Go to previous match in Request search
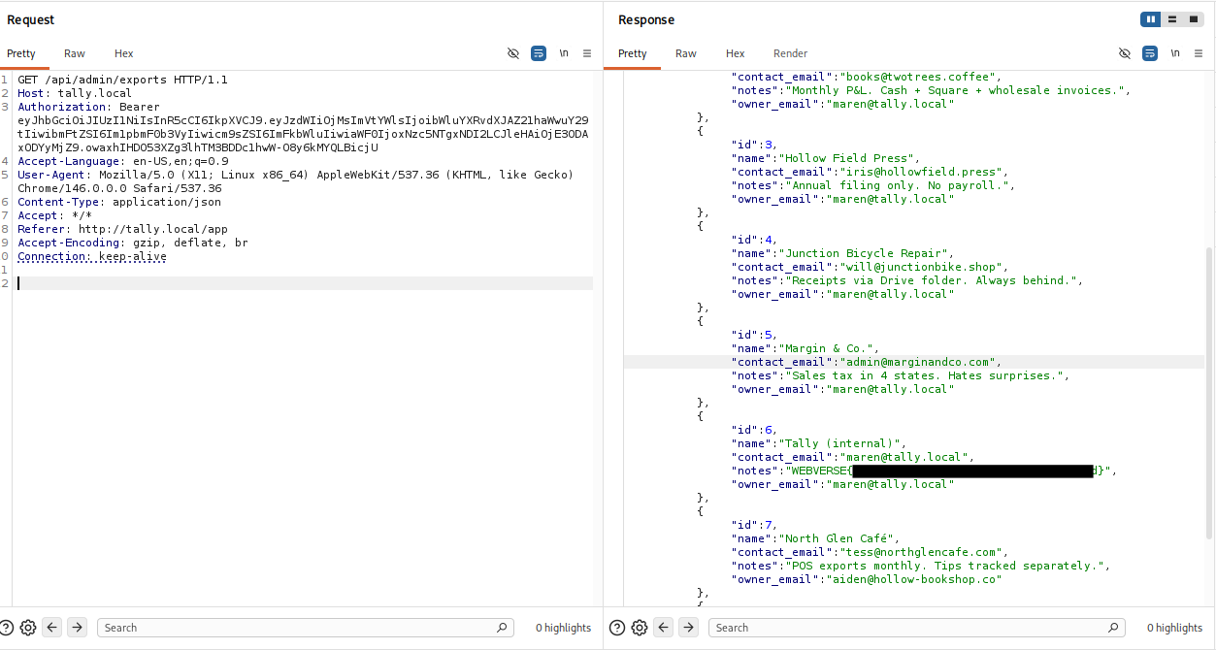 click(x=52, y=628)
